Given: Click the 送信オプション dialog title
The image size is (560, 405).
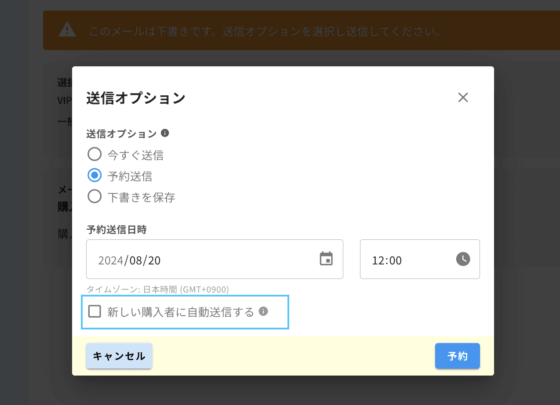Looking at the screenshot, I should (x=135, y=98).
